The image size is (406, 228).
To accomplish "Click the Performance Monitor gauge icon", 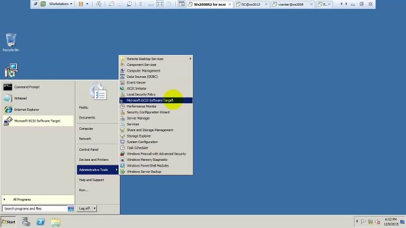I will tap(122, 106).
